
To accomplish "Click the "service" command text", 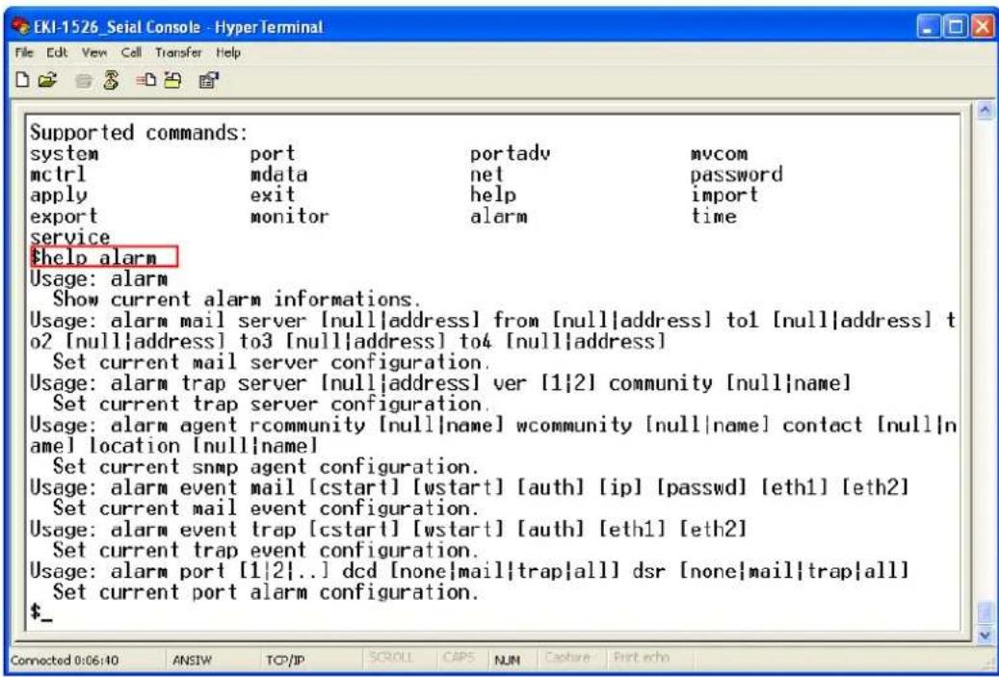I will (x=70, y=237).
